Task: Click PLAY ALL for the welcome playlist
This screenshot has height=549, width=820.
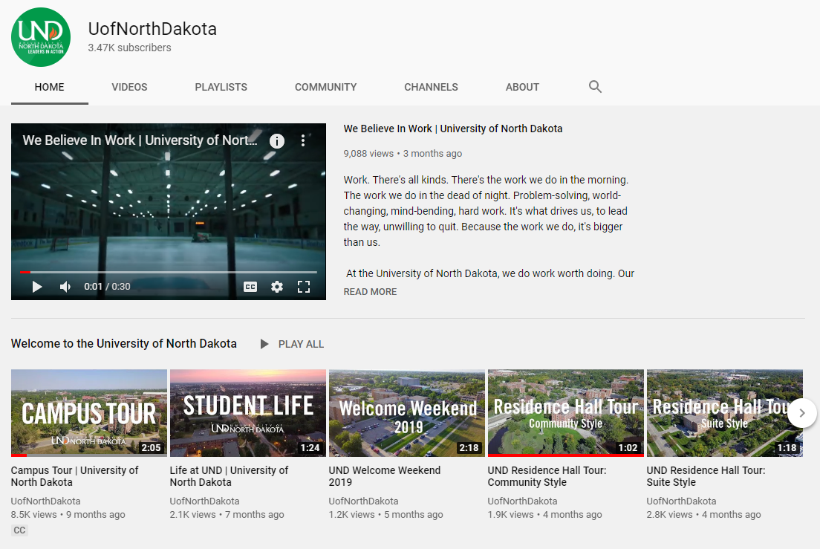Action: [x=292, y=344]
